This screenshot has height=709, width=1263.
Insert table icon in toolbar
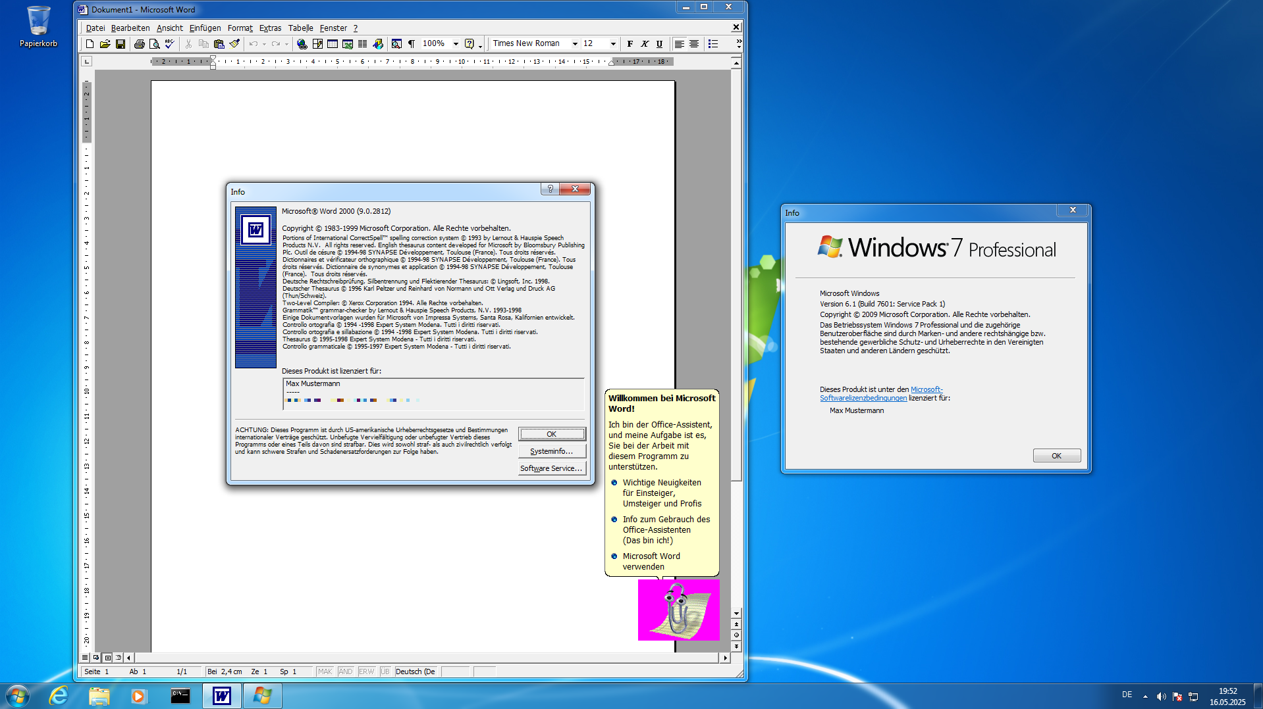pyautogui.click(x=333, y=44)
